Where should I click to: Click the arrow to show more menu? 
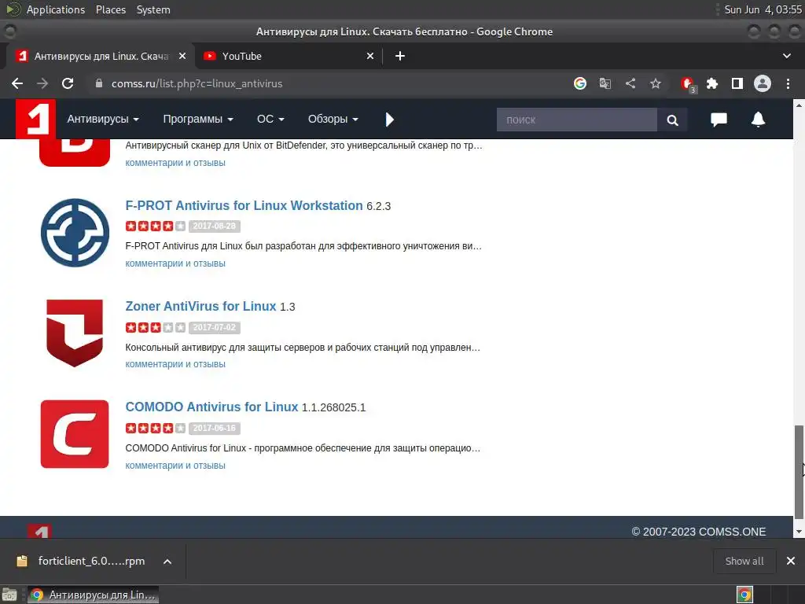coord(390,120)
